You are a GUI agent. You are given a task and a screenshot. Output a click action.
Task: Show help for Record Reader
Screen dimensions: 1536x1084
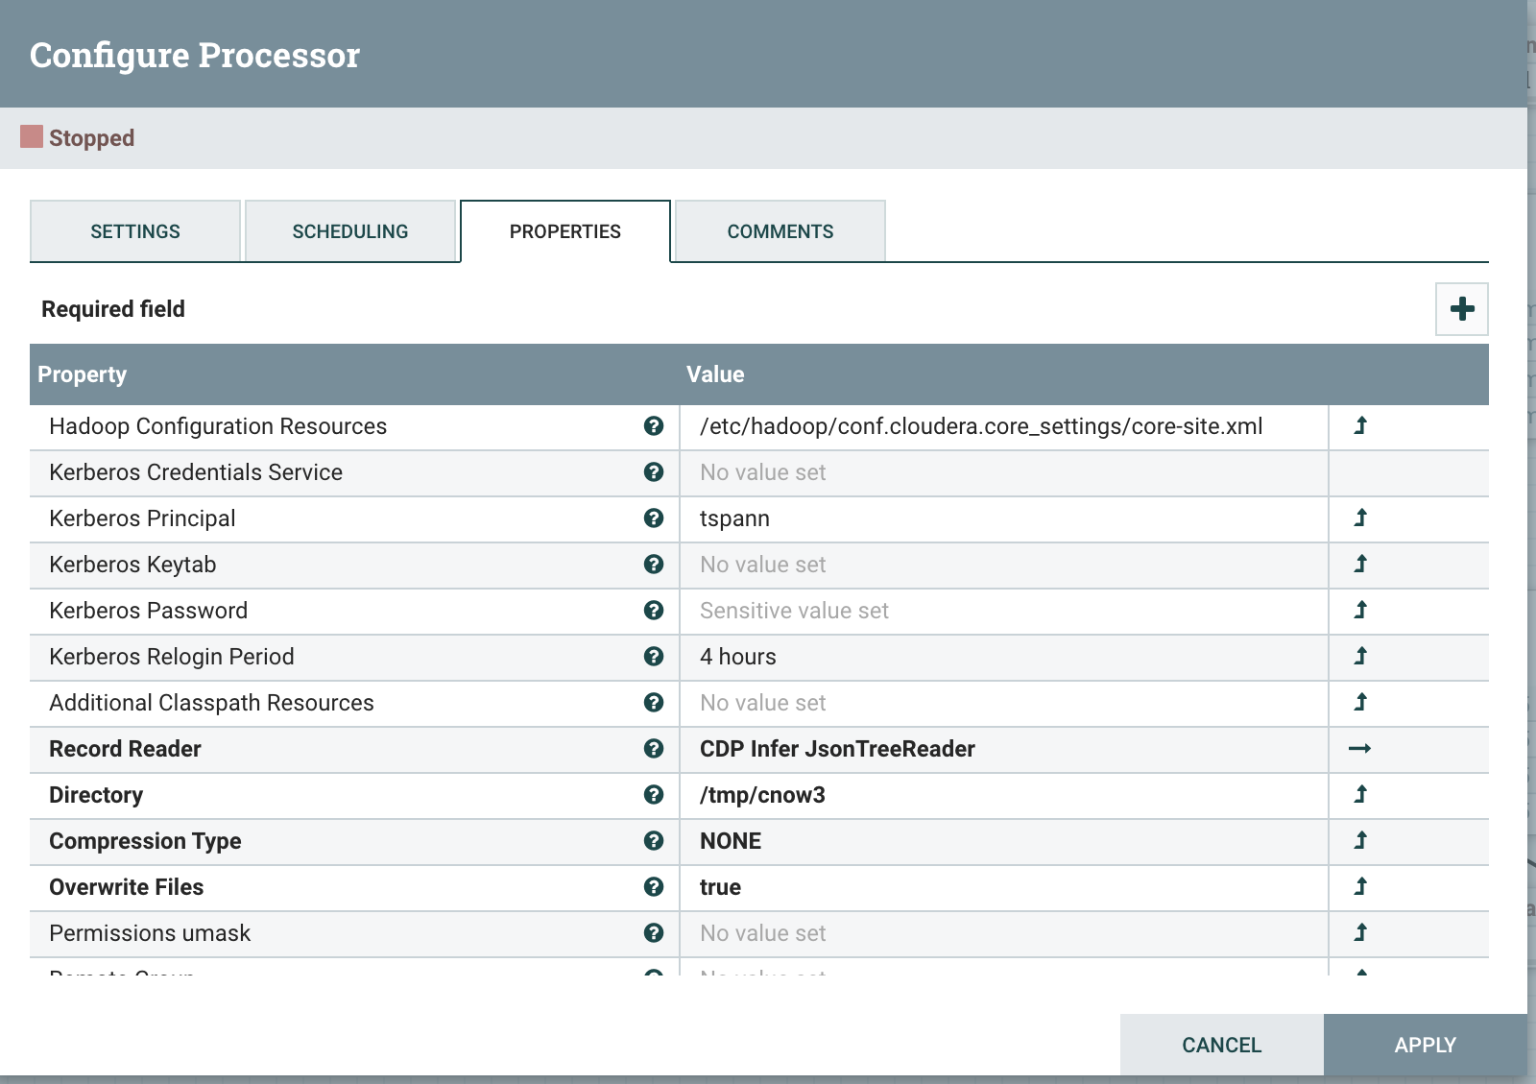coord(654,749)
